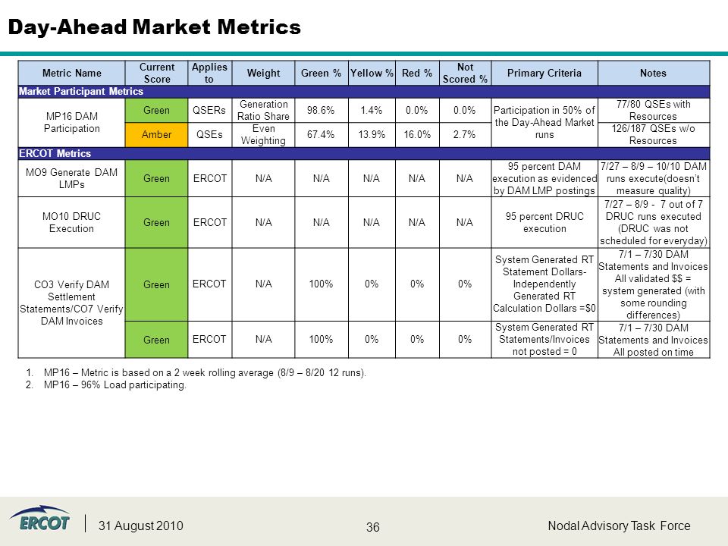
Task: Click the 'CO3 Verify DAM Settlement Statements' cell
Action: 71,303
